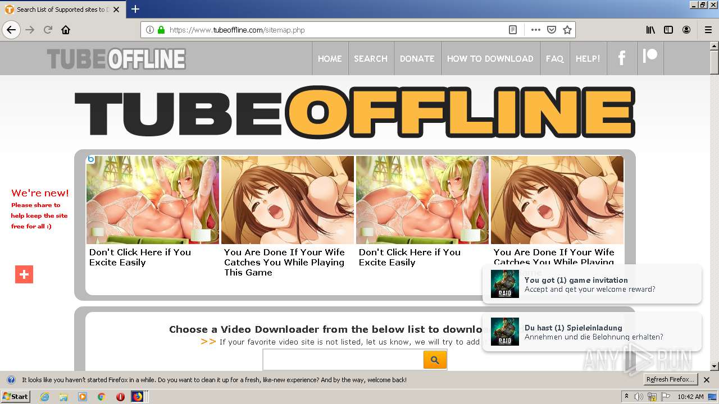
Task: Click the action center flag tray icon
Action: [666, 397]
